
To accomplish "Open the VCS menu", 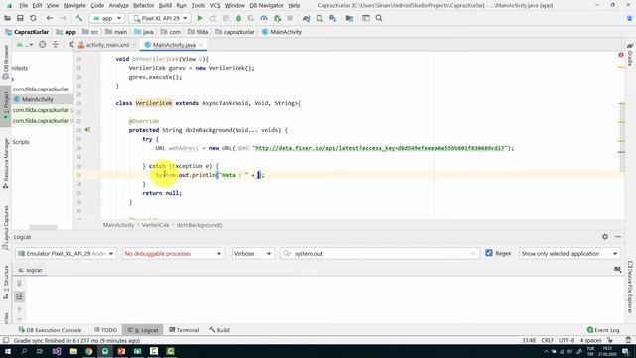I will pyautogui.click(x=215, y=5).
